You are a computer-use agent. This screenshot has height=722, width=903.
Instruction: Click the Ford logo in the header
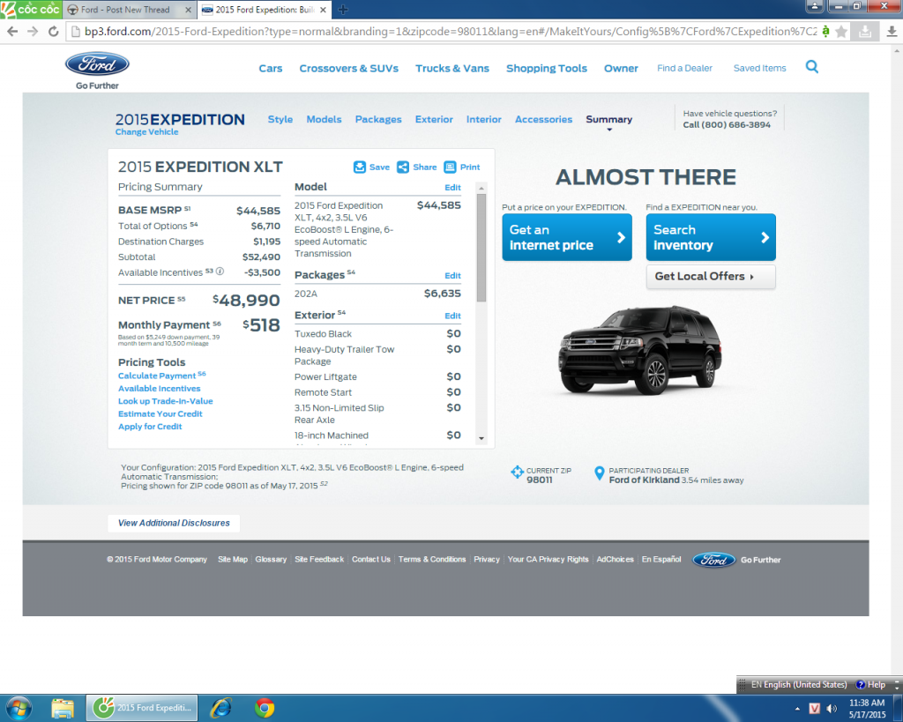[97, 63]
